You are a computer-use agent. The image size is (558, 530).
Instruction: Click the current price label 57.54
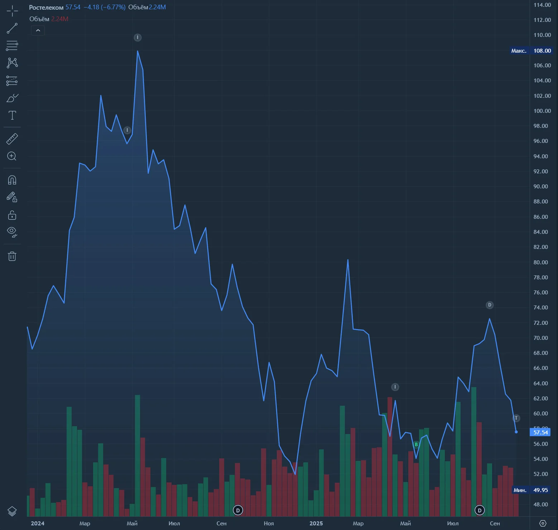(540, 432)
